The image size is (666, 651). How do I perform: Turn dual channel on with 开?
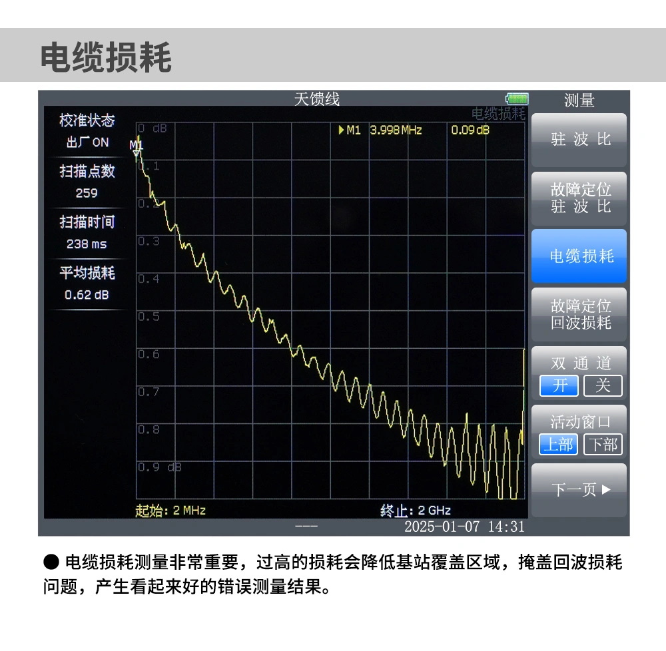click(559, 386)
